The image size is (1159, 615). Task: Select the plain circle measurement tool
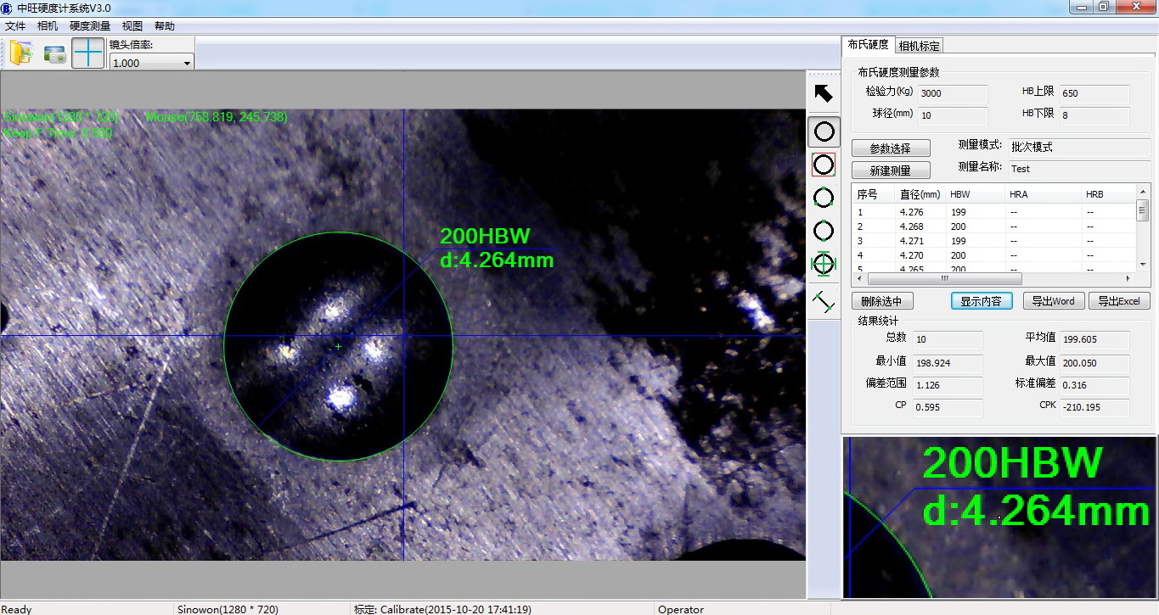(824, 131)
